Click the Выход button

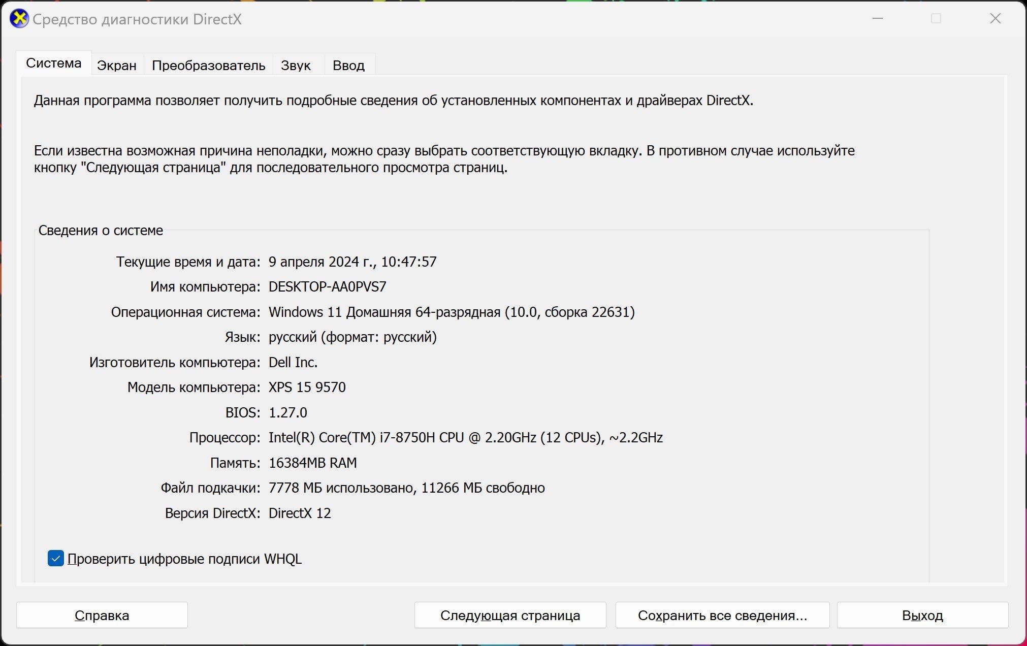pos(923,615)
